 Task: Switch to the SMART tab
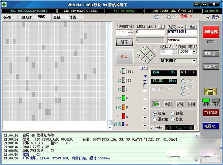point(26,17)
